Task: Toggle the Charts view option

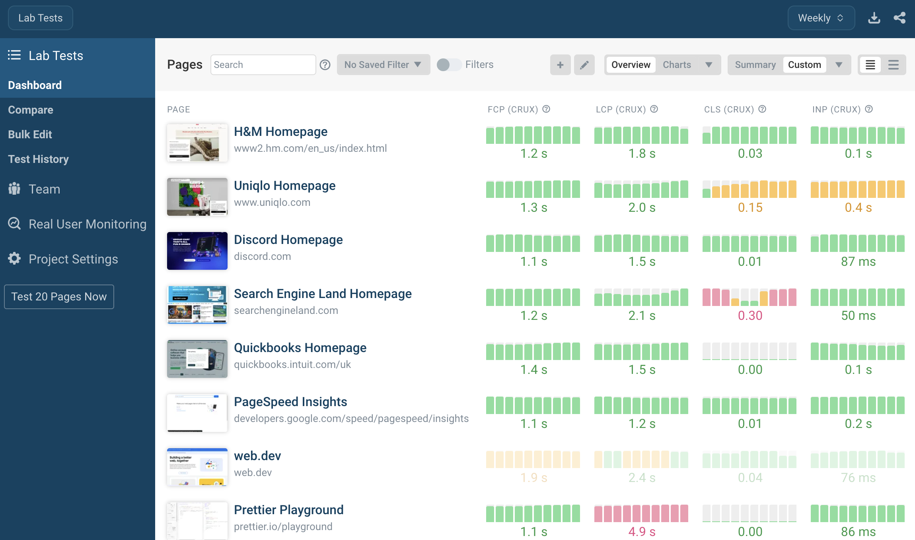Action: click(x=677, y=64)
